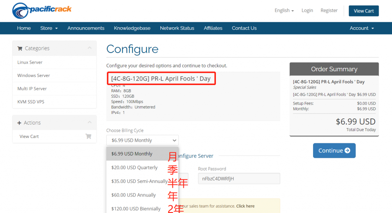Image resolution: width=392 pixels, height=213 pixels.
Task: Open the Account dropdown menu
Action: click(x=361, y=28)
